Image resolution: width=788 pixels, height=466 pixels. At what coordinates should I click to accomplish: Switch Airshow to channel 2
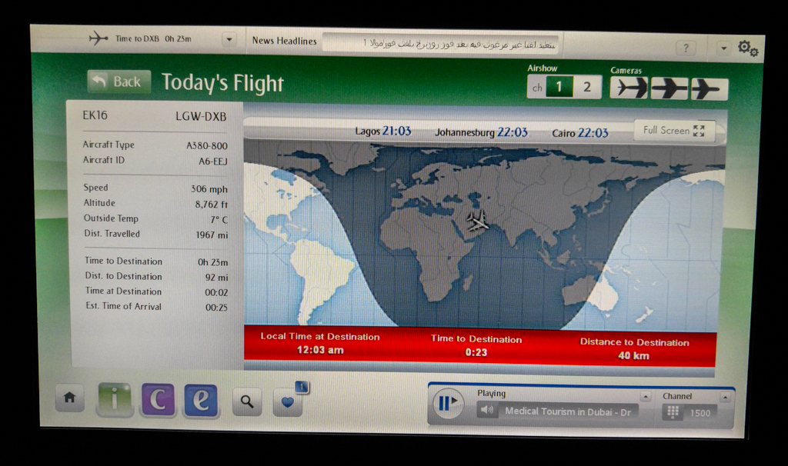pos(586,87)
